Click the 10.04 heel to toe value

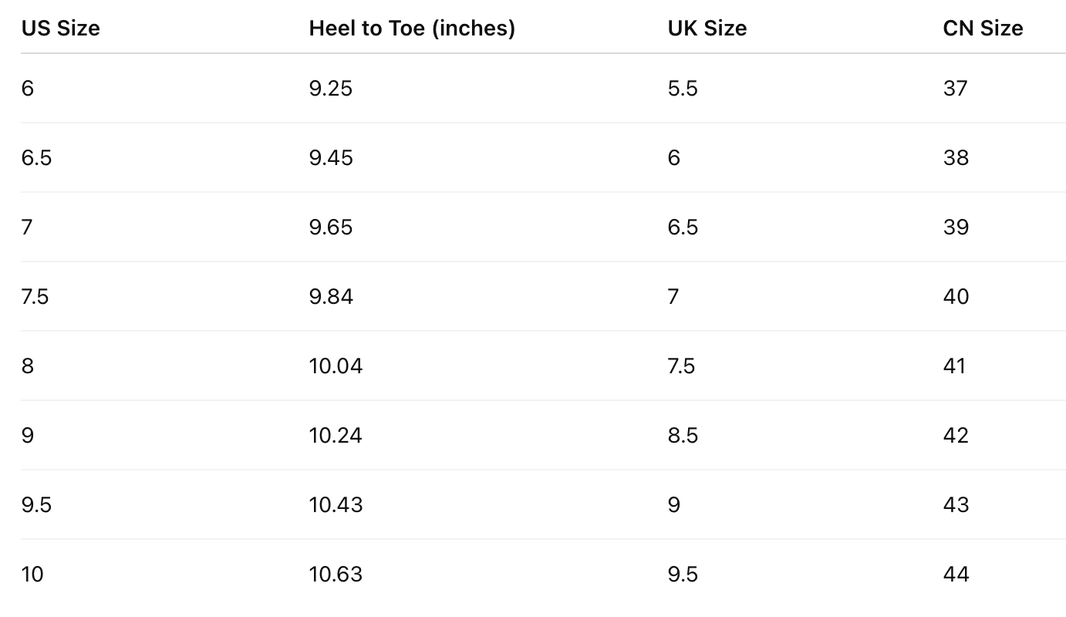336,366
